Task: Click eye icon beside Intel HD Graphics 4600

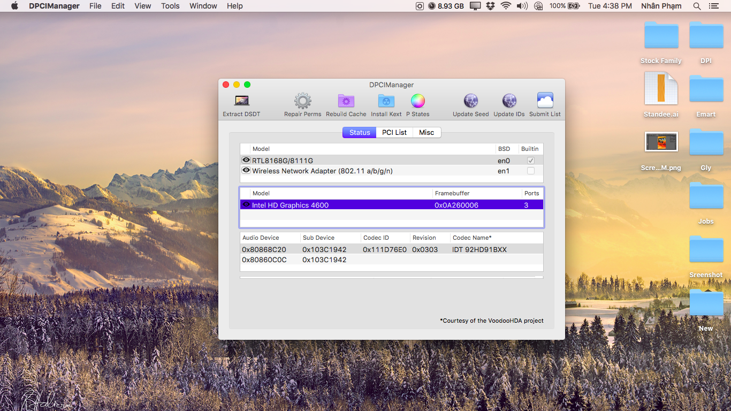Action: click(x=246, y=204)
